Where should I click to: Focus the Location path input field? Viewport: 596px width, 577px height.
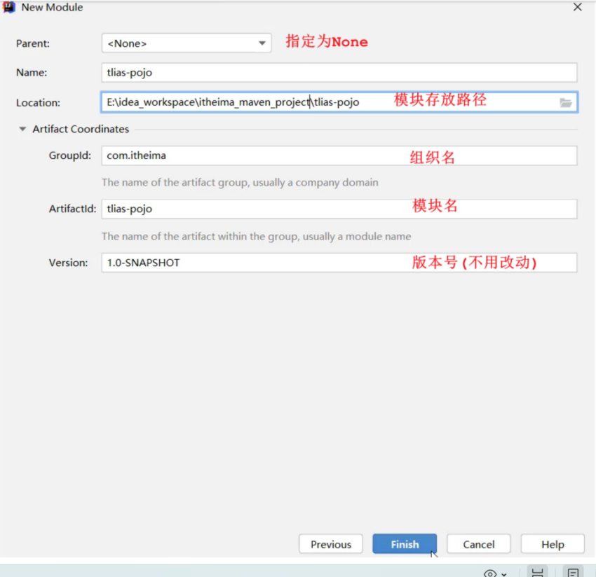[x=330, y=102]
